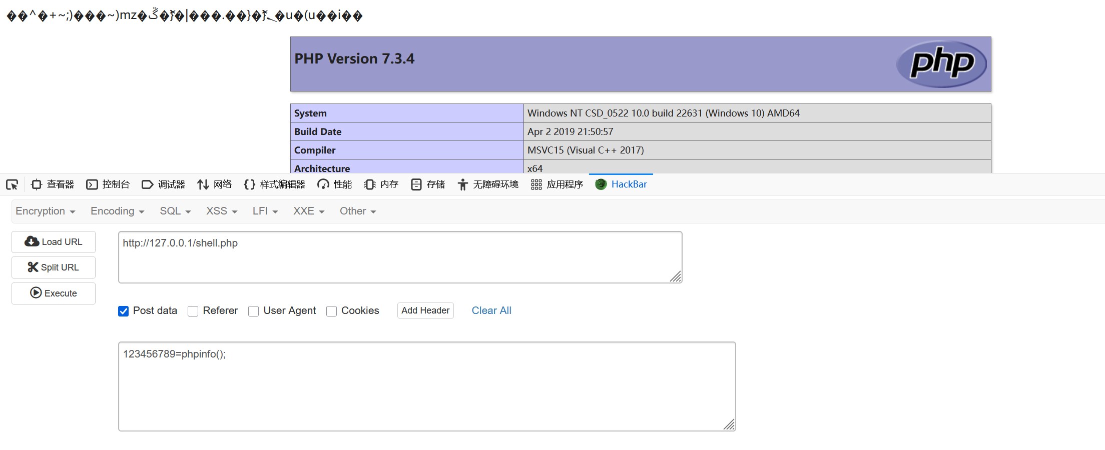This screenshot has width=1105, height=450.
Task: Open the Style Editor (样式编辑器) icon
Action: coord(249,184)
